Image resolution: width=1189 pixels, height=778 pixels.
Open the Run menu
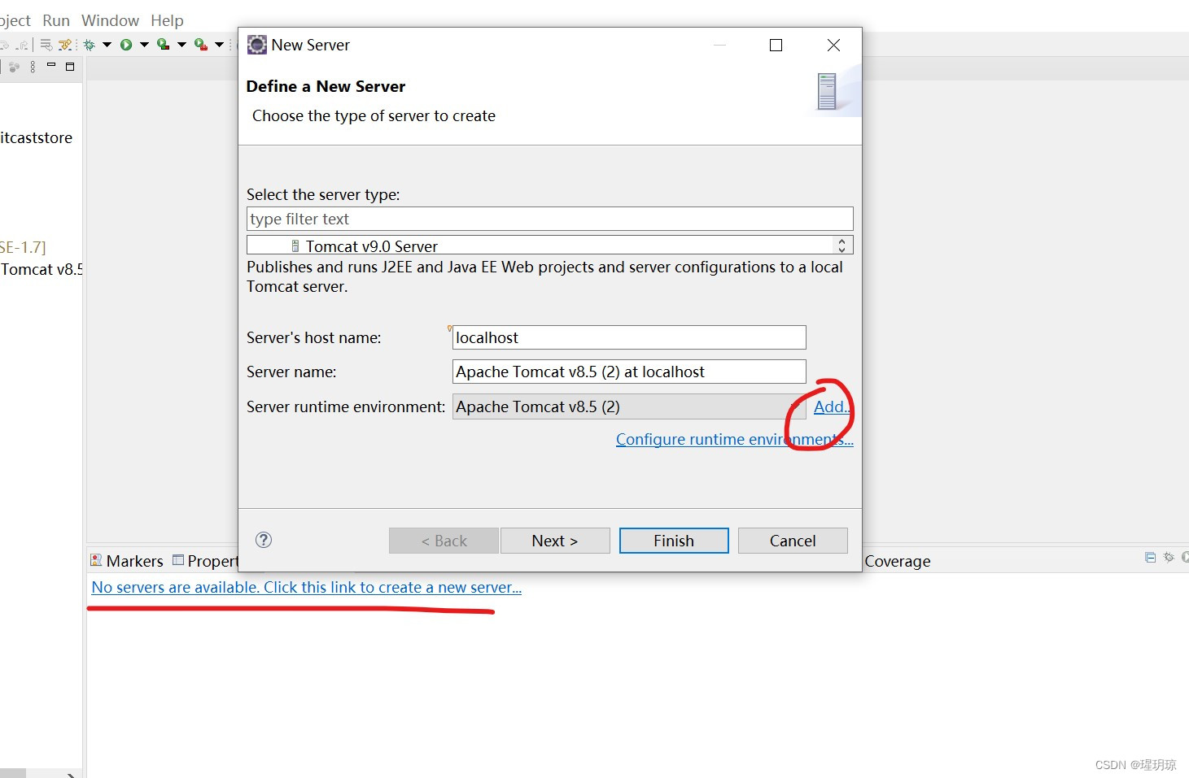(x=56, y=20)
